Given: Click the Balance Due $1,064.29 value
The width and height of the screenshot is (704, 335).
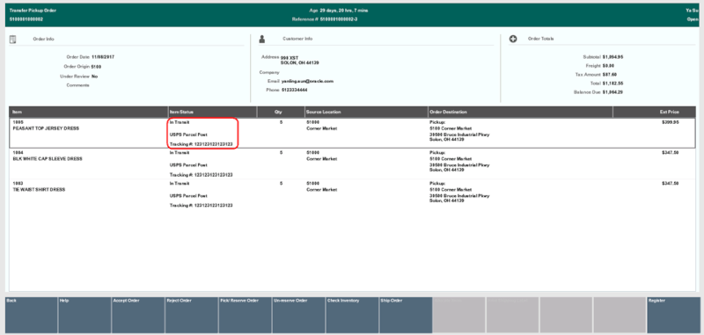Looking at the screenshot, I should [x=612, y=92].
